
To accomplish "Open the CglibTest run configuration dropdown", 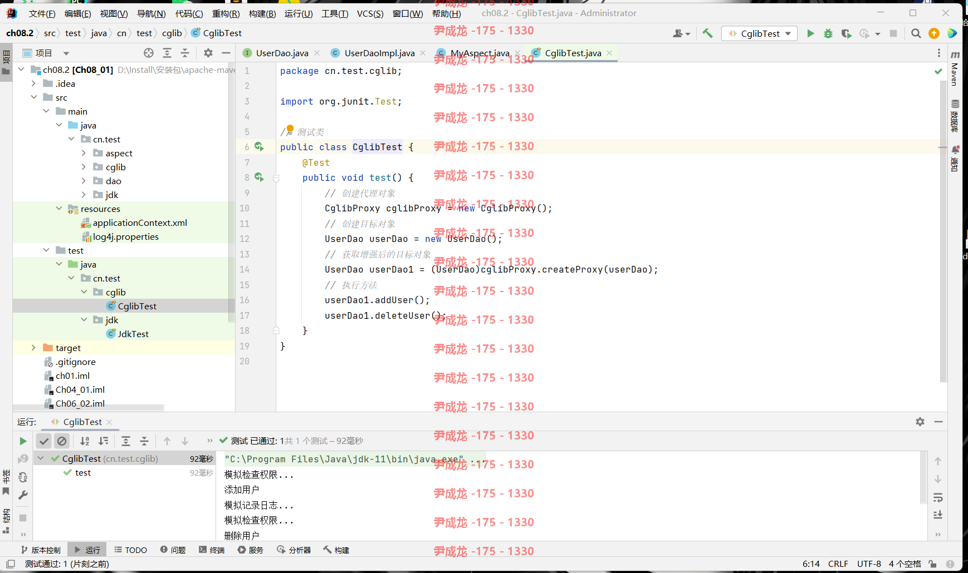I will (x=760, y=33).
